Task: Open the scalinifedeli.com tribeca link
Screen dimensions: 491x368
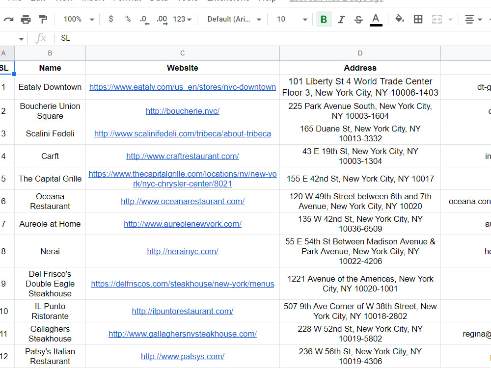Action: (183, 133)
